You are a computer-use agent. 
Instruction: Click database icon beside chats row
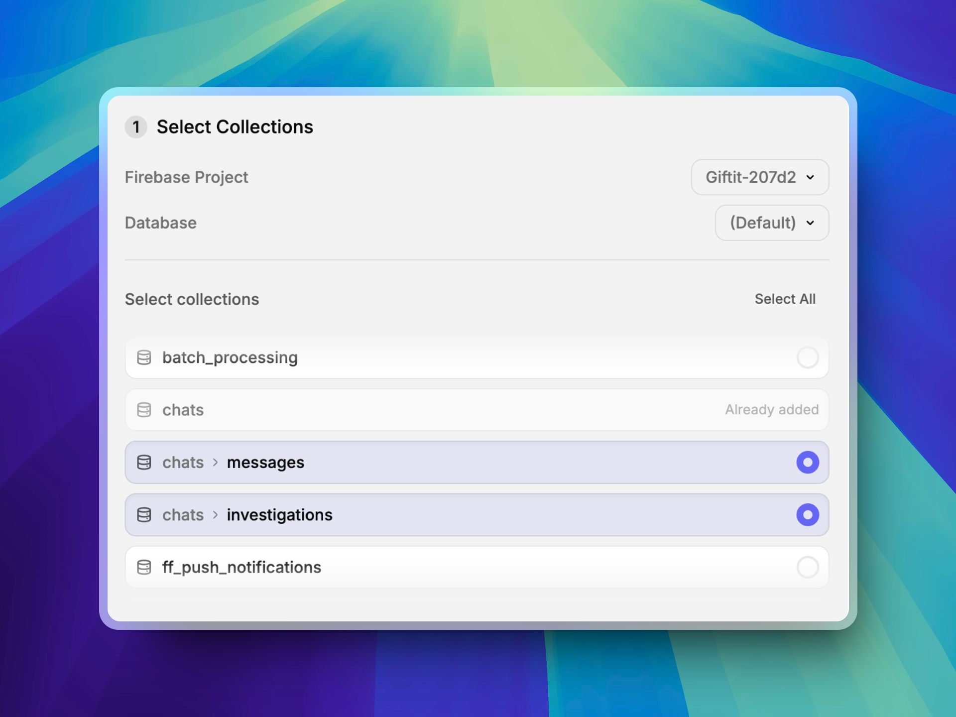pos(144,410)
